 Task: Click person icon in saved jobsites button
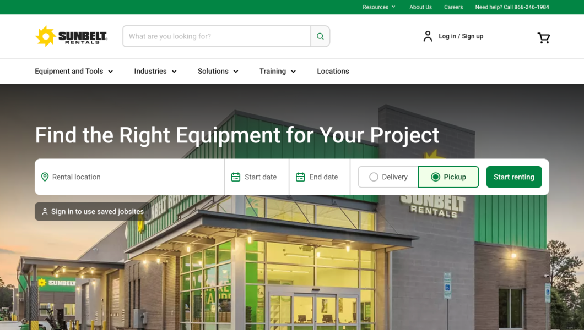click(45, 212)
